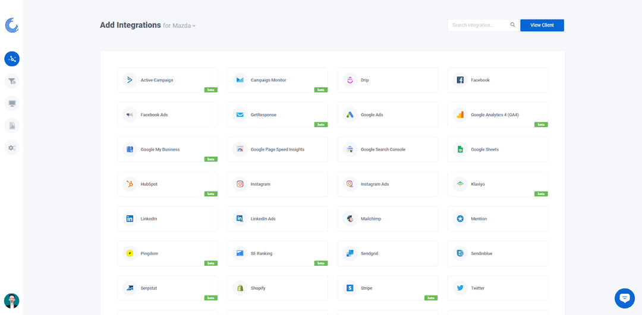The width and height of the screenshot is (642, 315).
Task: Click the View Client button
Action: click(542, 26)
